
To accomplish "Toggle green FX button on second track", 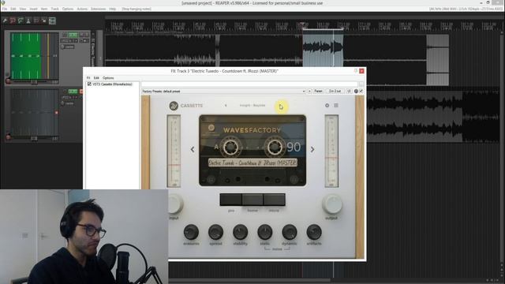I will tap(73, 92).
